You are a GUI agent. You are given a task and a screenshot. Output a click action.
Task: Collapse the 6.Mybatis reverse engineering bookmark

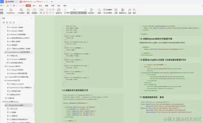5,80
